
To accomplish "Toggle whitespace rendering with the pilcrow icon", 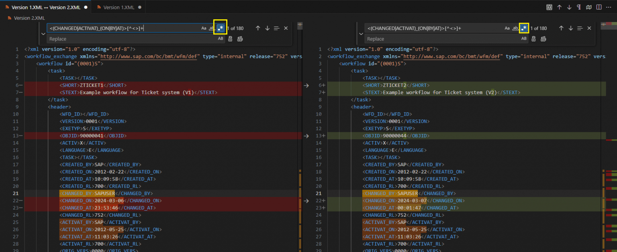I will [579, 7].
